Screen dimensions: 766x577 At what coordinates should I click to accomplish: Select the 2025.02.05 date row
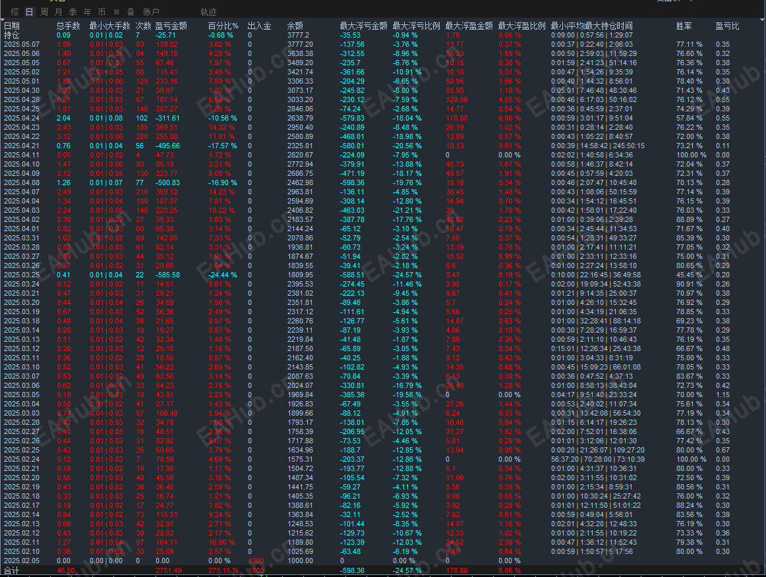[383, 561]
